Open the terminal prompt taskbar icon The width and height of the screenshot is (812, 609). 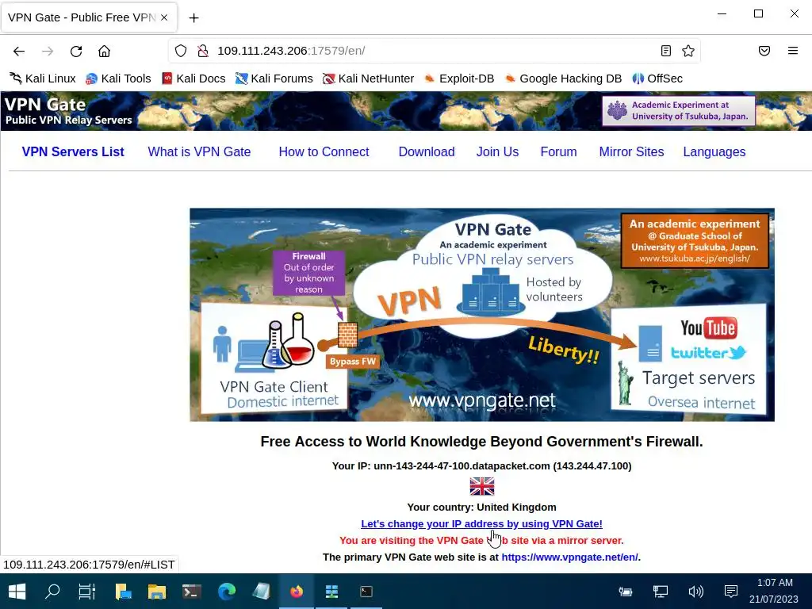192,592
